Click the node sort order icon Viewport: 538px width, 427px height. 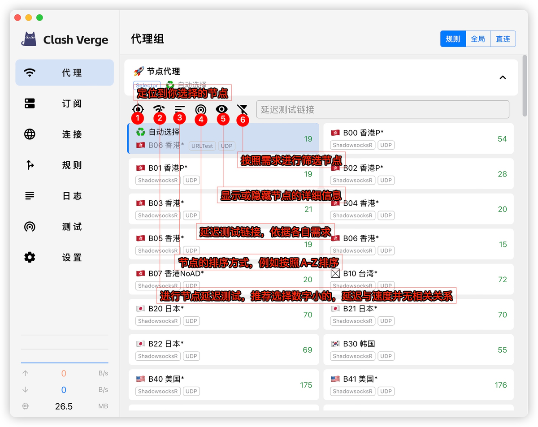(x=180, y=109)
